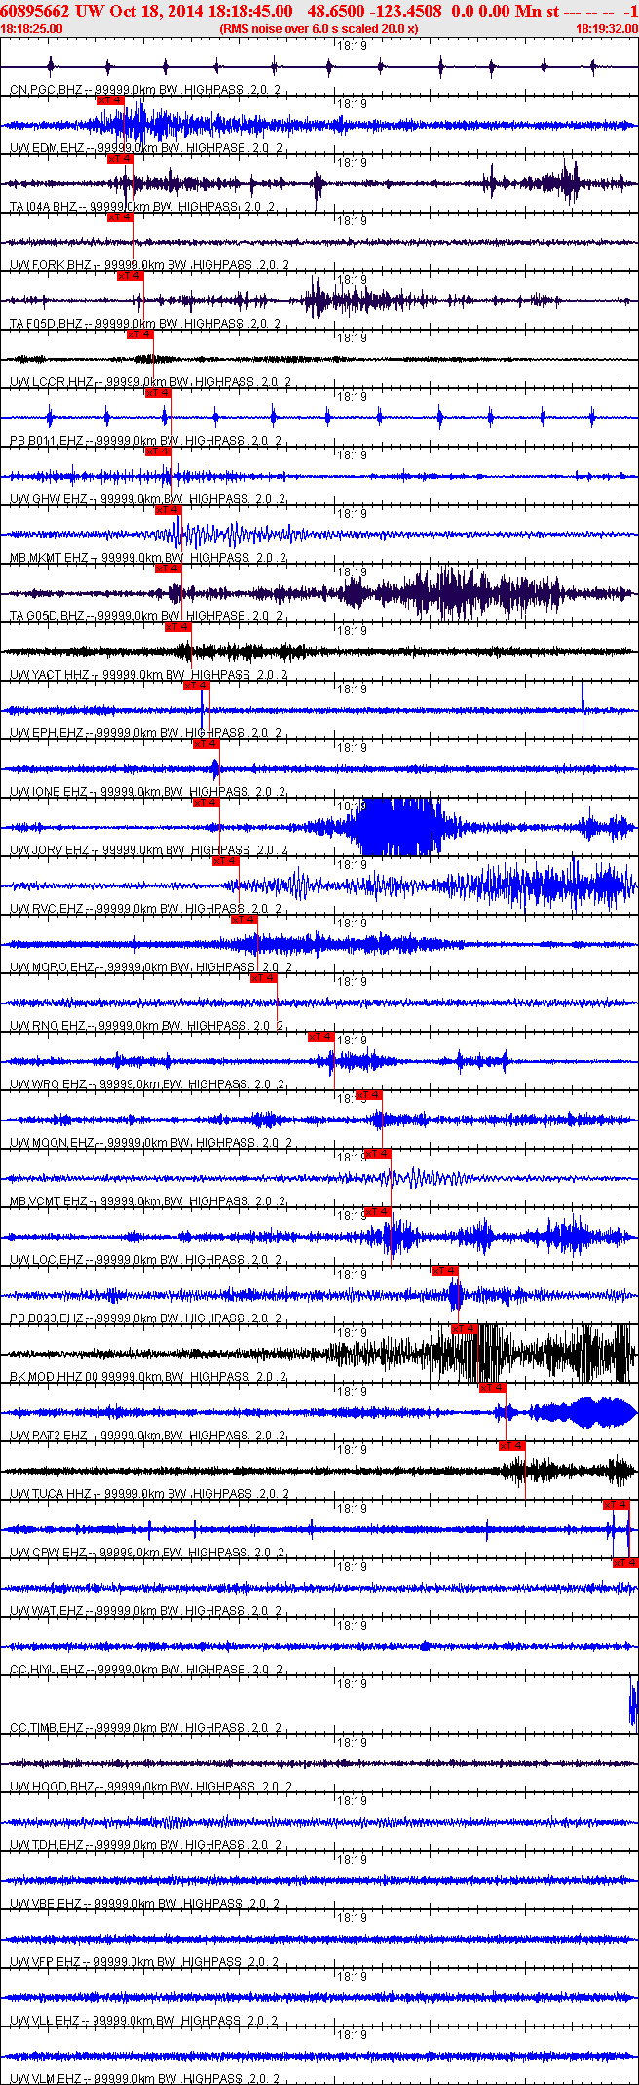The width and height of the screenshot is (639, 2085).
Task: Select the red pick flag on the PB.B023.EHZ trace
Action: (x=445, y=1270)
